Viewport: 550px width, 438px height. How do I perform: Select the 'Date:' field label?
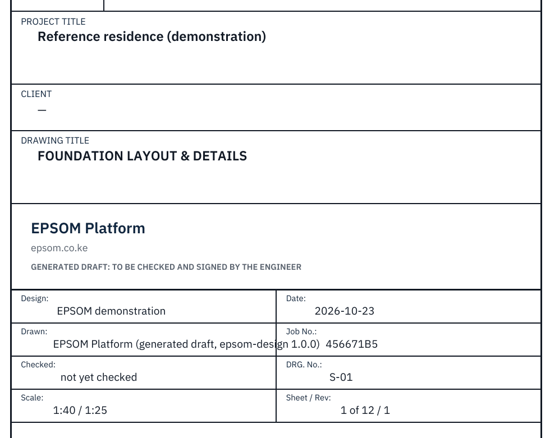pyautogui.click(x=296, y=298)
